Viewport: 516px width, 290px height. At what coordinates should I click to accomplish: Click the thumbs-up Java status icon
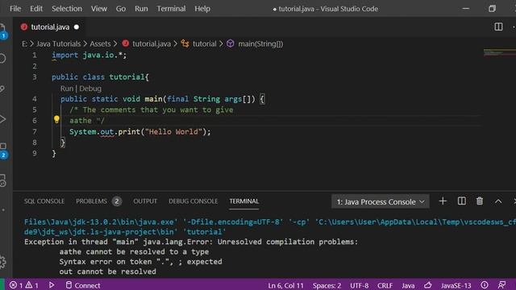428,284
